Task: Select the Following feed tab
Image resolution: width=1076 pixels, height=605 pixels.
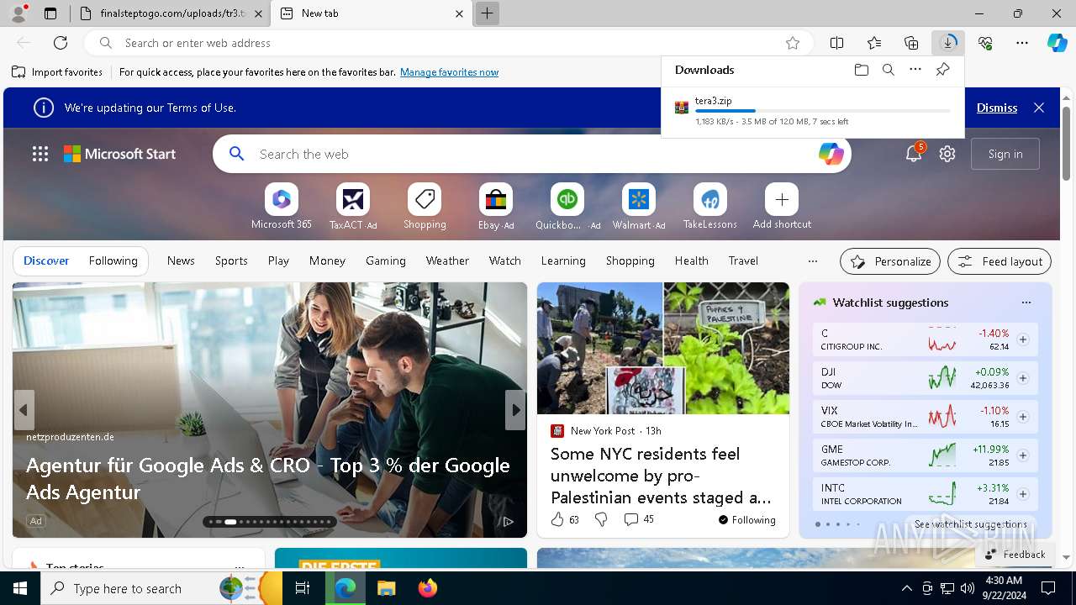Action: pos(113,260)
